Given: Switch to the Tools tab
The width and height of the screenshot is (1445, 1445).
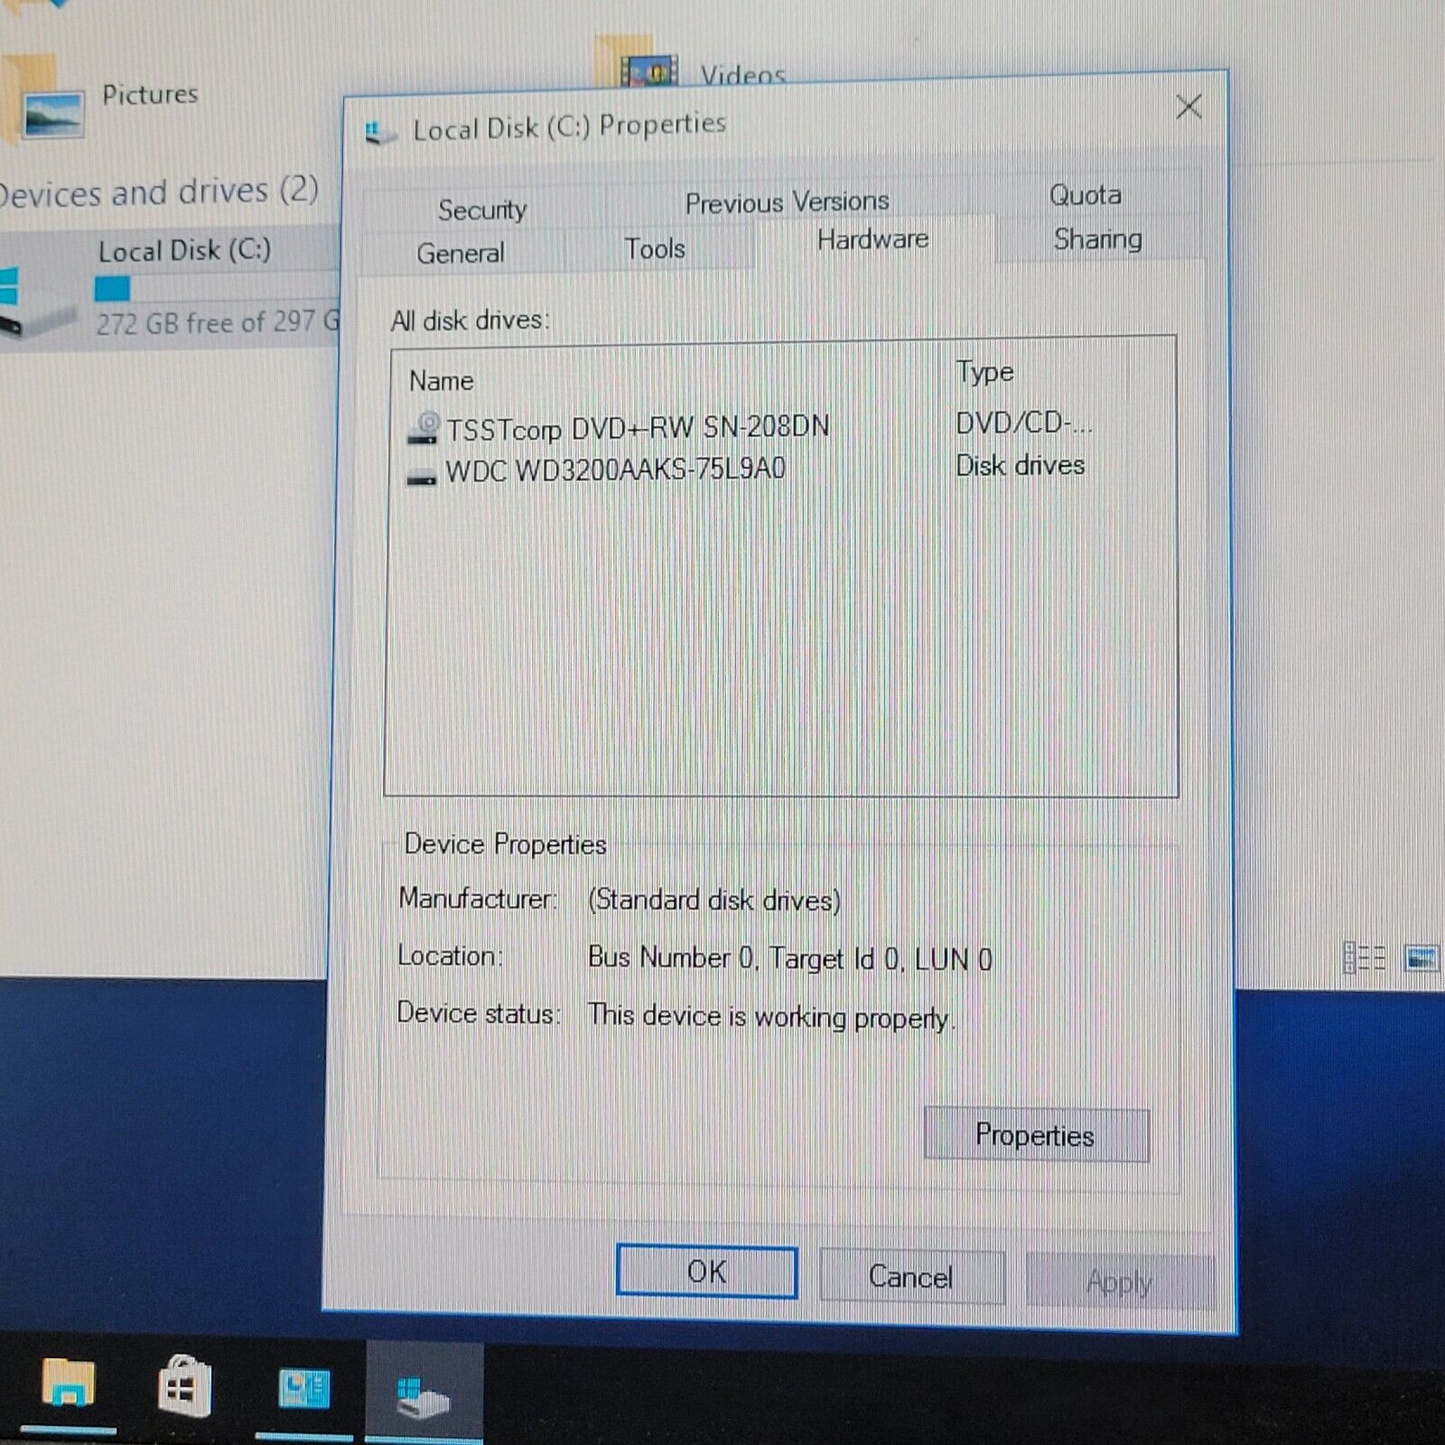Looking at the screenshot, I should click(x=655, y=248).
